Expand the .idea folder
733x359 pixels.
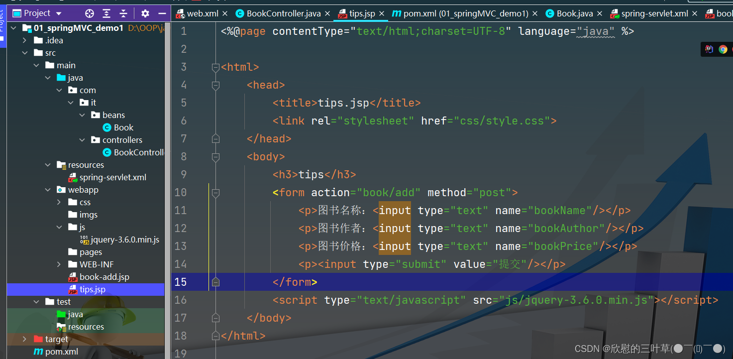tap(25, 40)
